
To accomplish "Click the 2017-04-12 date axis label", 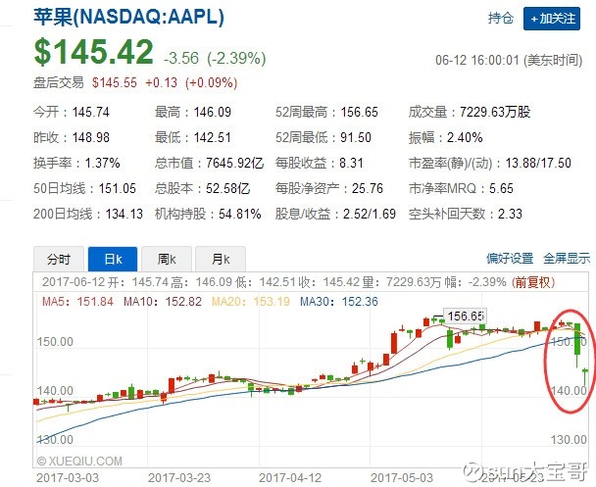I will (290, 477).
